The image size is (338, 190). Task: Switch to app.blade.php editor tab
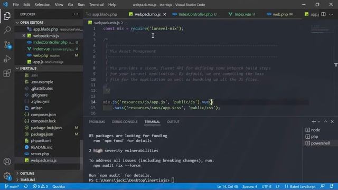[x=102, y=14]
